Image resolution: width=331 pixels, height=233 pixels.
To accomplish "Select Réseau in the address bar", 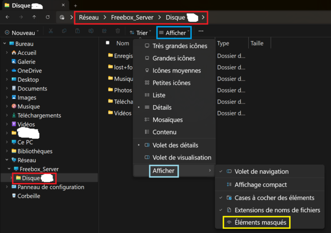I will pos(88,17).
